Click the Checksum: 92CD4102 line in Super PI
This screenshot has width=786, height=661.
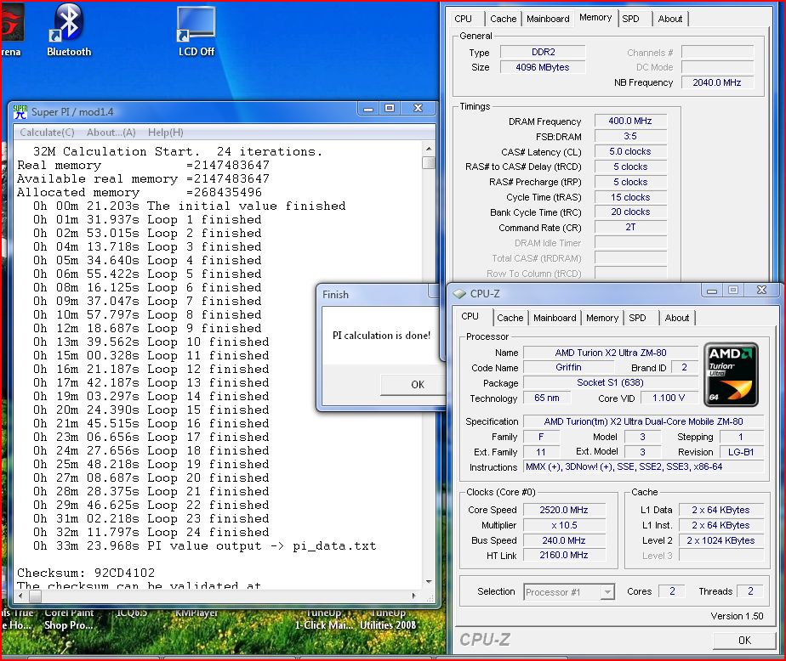point(86,573)
